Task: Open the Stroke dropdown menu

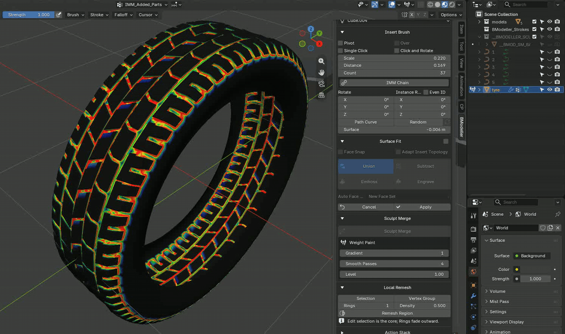Action: click(99, 15)
